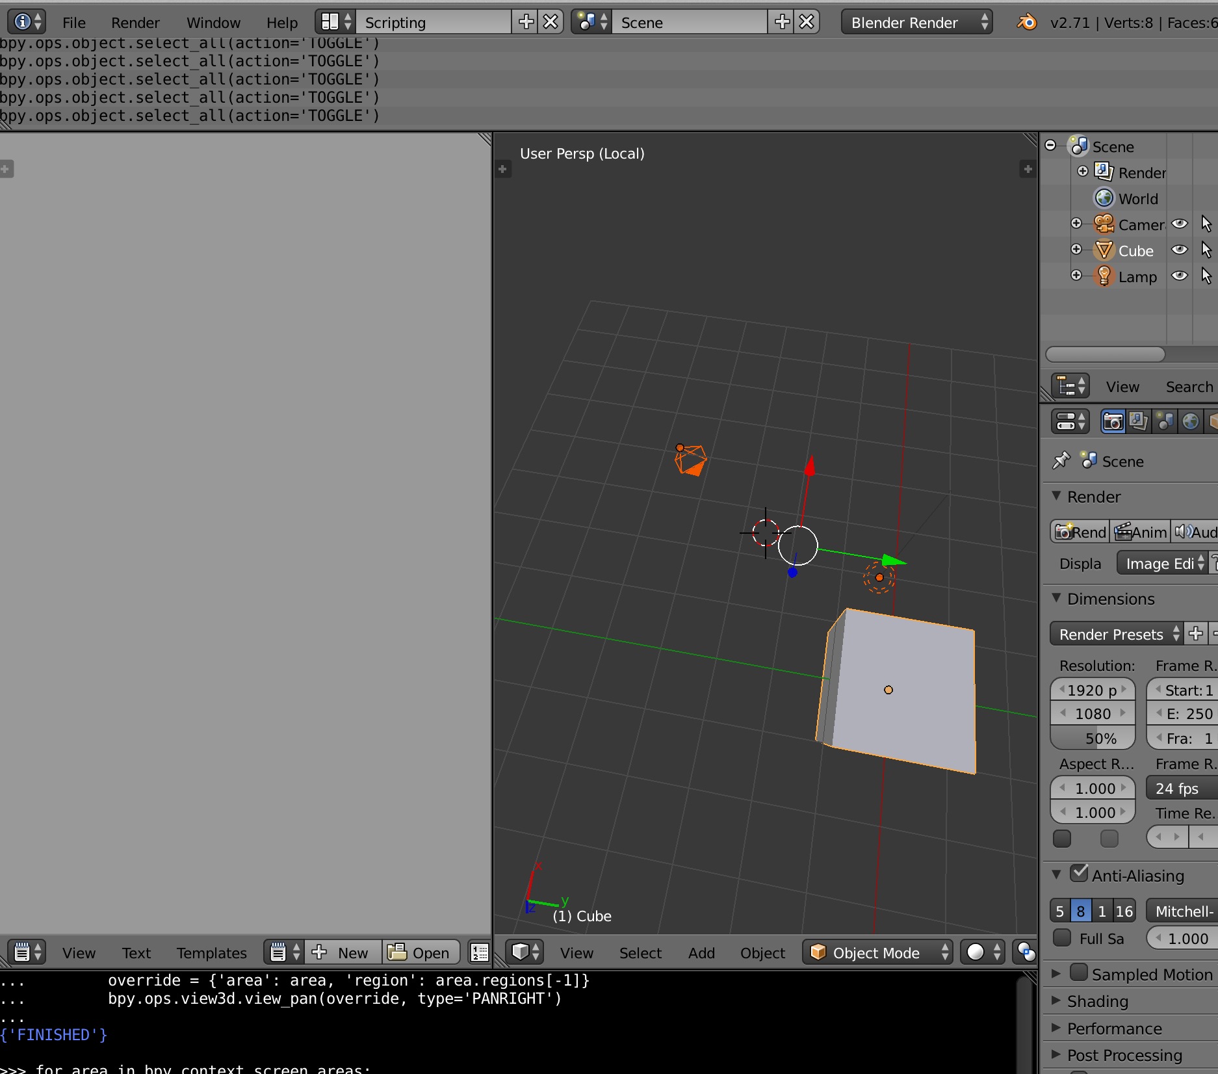Click the outliner horizontal scrollbar
Viewport: 1218px width, 1074px height.
pyautogui.click(x=1105, y=354)
